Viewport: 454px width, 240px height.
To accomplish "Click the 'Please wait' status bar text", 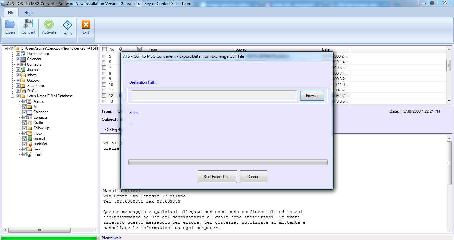I will point(111,238).
